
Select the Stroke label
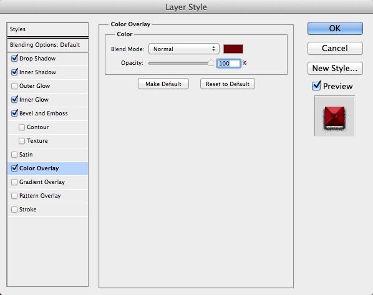[28, 210]
